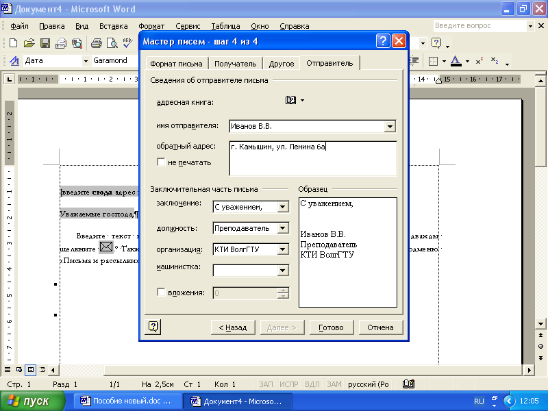Apply subscript formatting
The height and width of the screenshot is (411, 548).
tap(495, 60)
